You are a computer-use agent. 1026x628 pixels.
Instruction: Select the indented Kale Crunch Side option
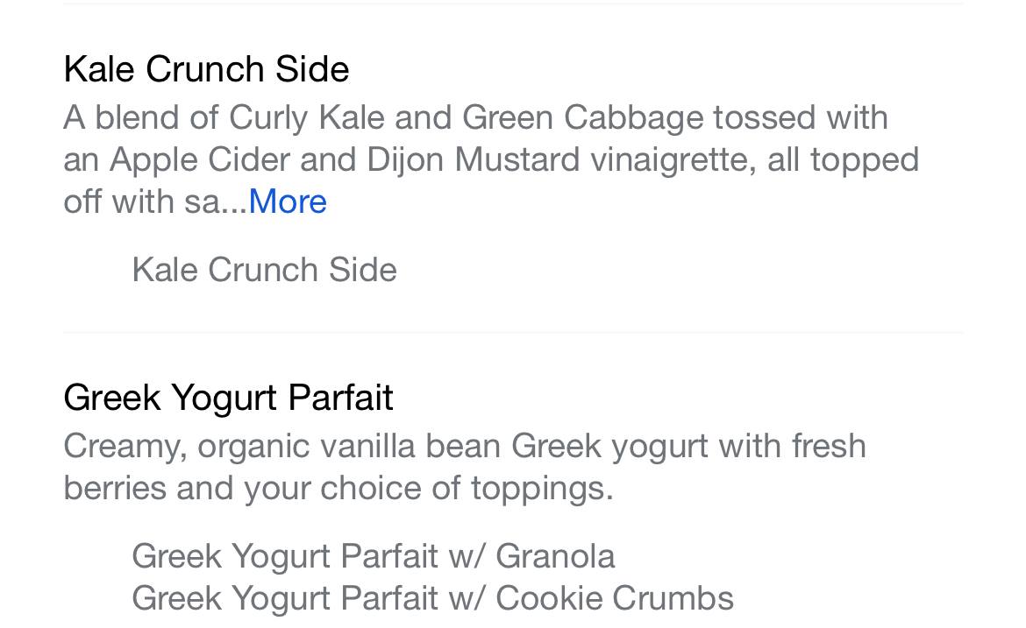coord(264,270)
